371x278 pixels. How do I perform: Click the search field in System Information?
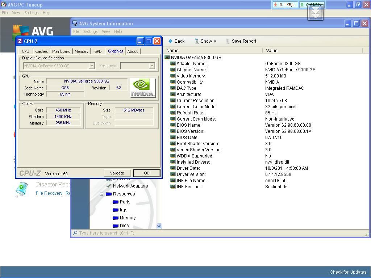pyautogui.click(x=218, y=233)
